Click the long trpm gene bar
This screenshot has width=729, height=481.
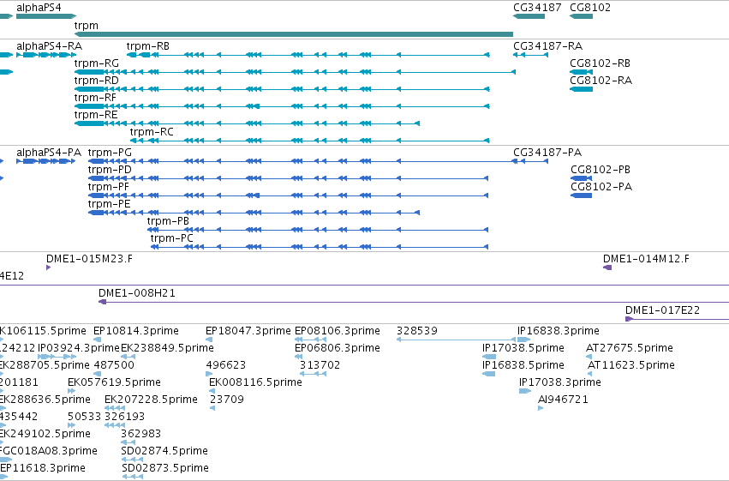293,34
